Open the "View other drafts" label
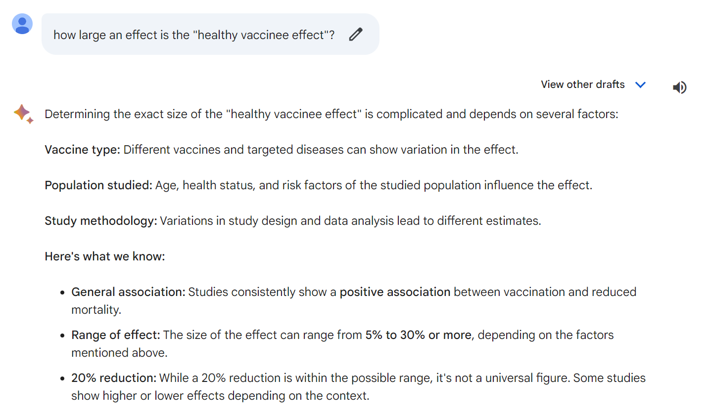This screenshot has height=420, width=707. click(582, 84)
